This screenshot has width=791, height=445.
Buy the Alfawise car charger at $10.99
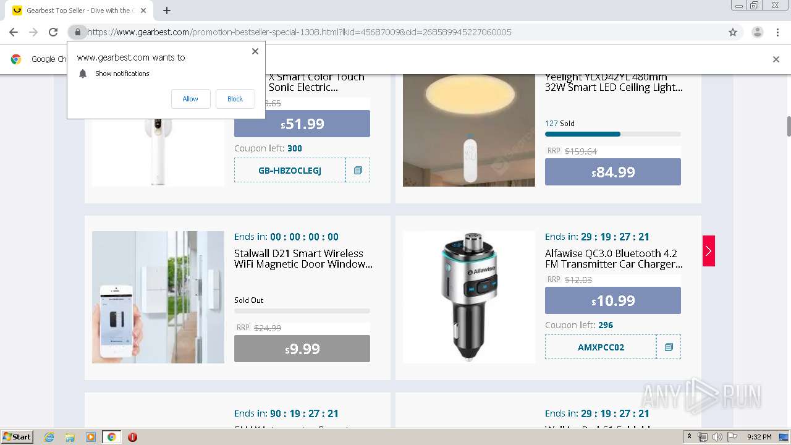613,300
